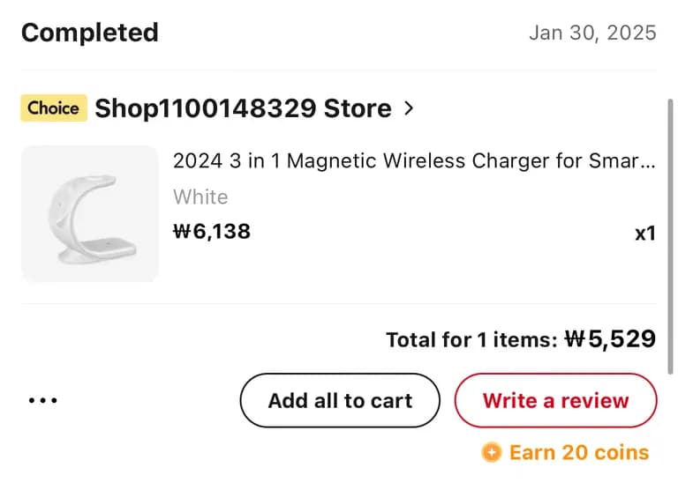The height and width of the screenshot is (490, 678).
Task: Click the Add all to cart button
Action: click(340, 400)
